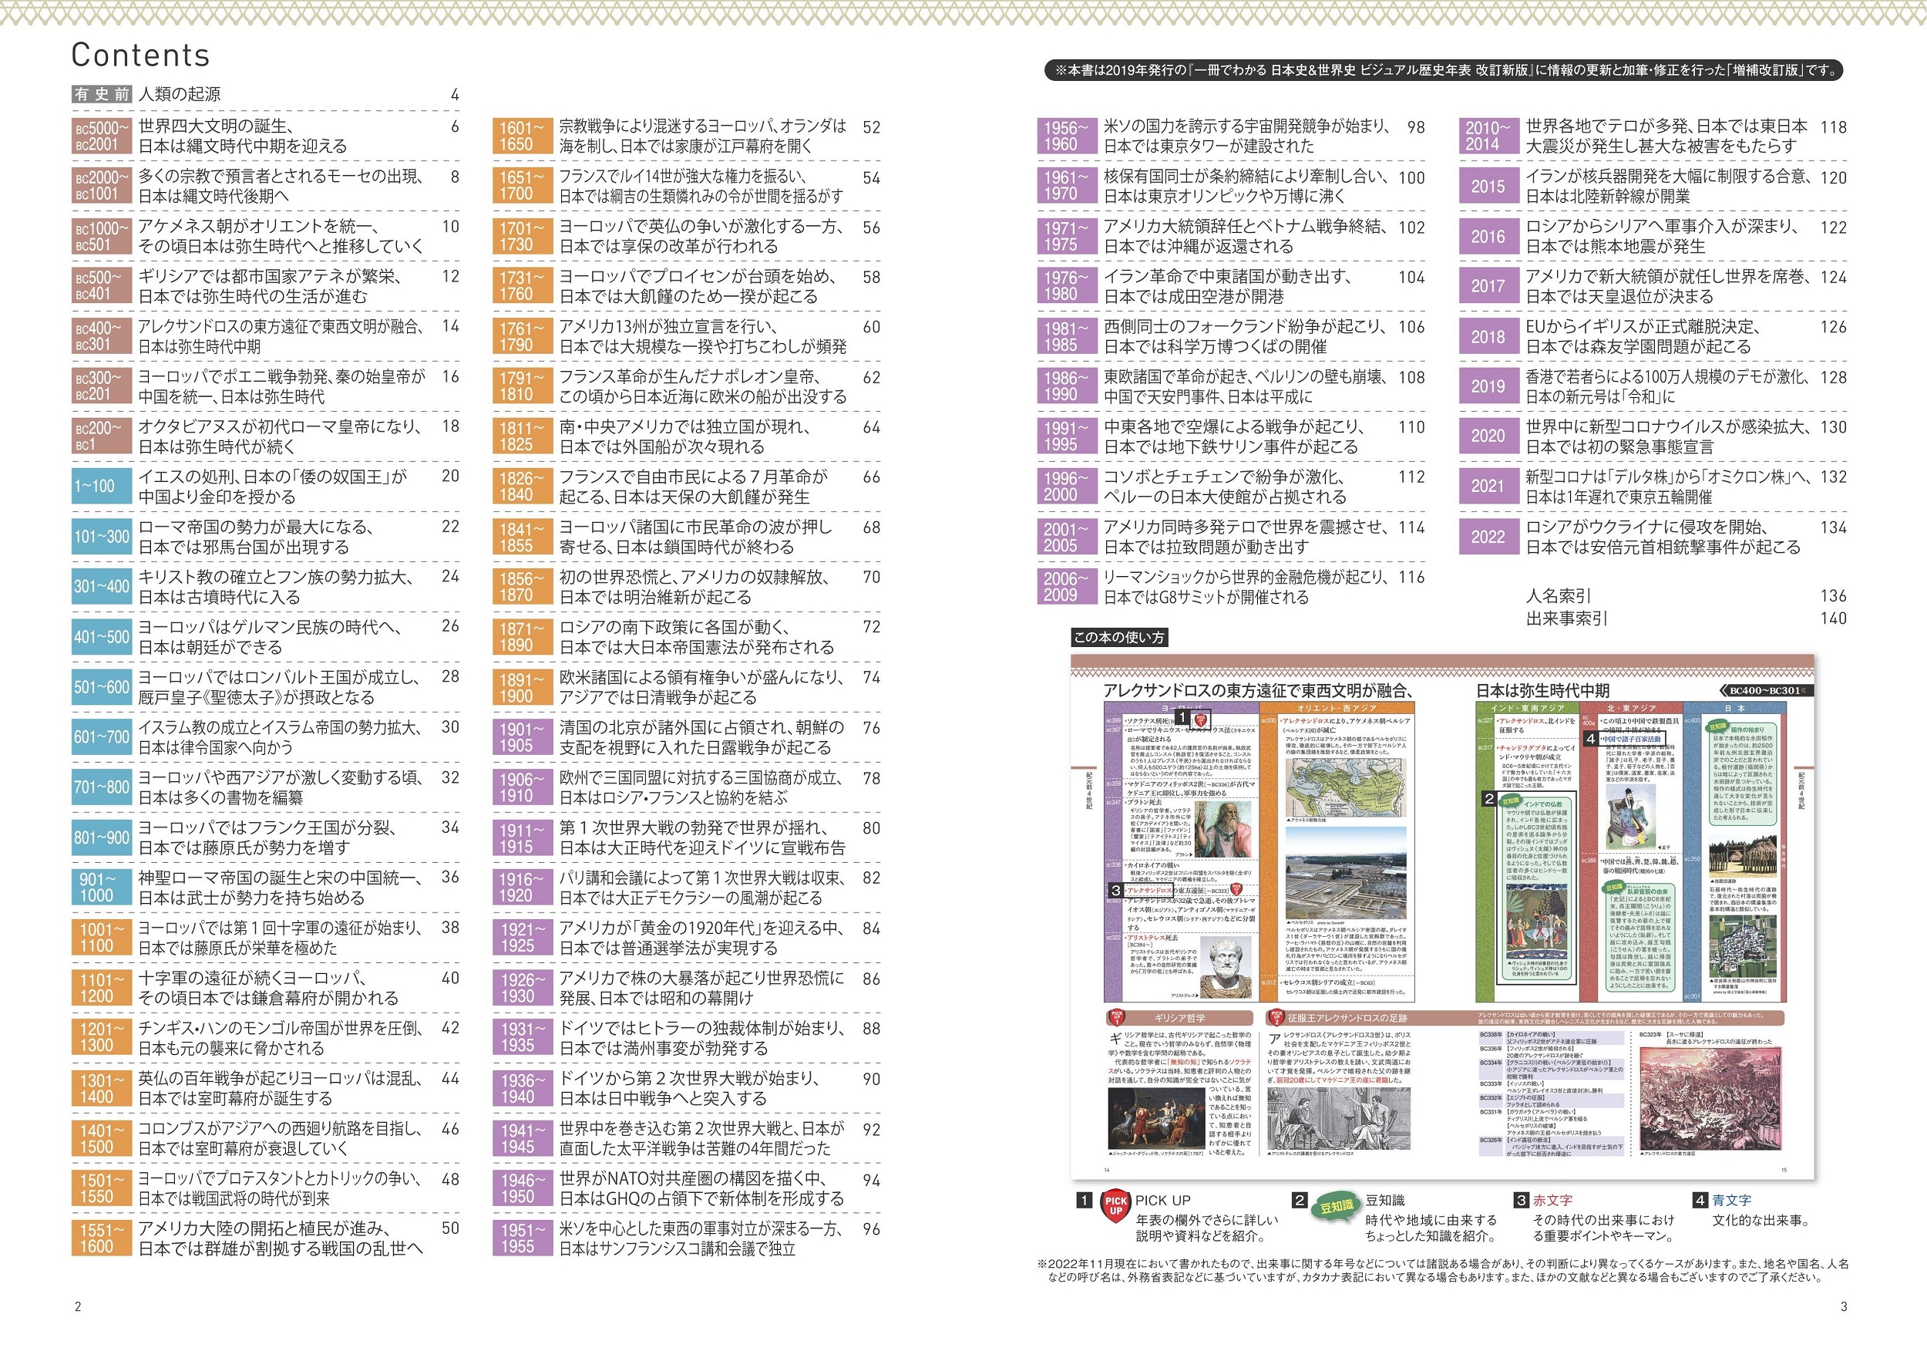1927x1358 pixels.
Task: Select entry フランス革命が生んだナポレオン皇帝
Action: tap(703, 386)
